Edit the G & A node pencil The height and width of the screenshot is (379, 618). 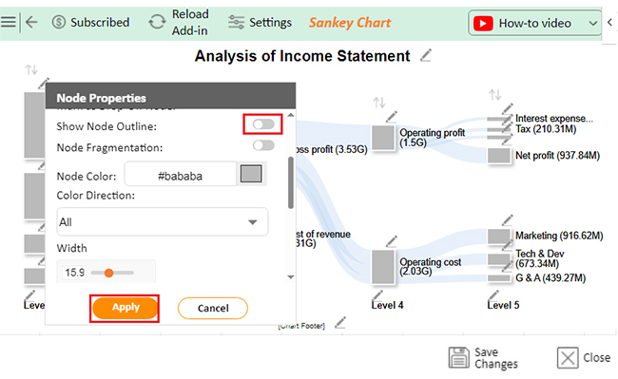(507, 267)
